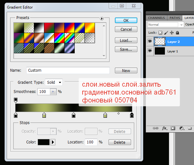Screen dimensions: 194x165
Task: Click the Cancel button
Action: point(126,30)
